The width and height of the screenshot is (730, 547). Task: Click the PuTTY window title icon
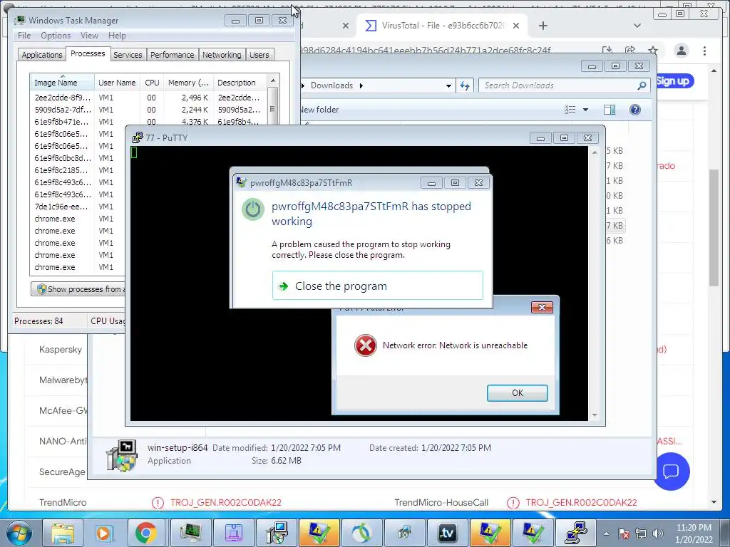tap(138, 137)
